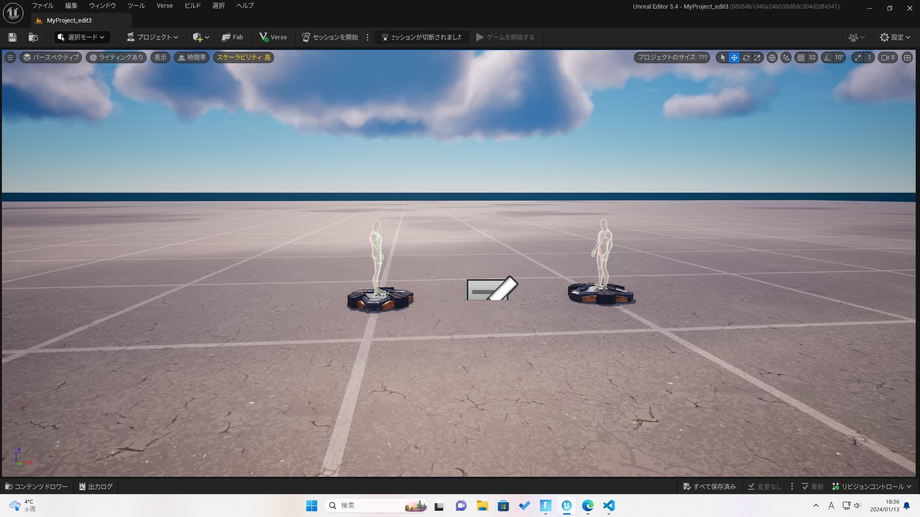Toggle grid snapping on or off

click(x=801, y=57)
